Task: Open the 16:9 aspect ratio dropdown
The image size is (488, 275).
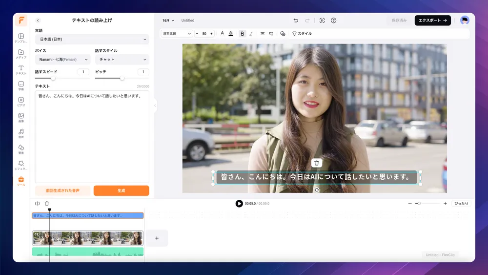Action: click(168, 21)
